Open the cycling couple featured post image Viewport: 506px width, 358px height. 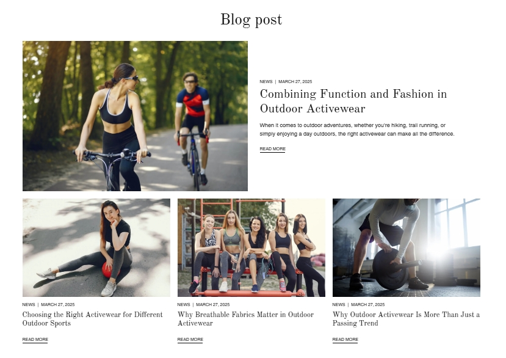click(x=135, y=115)
